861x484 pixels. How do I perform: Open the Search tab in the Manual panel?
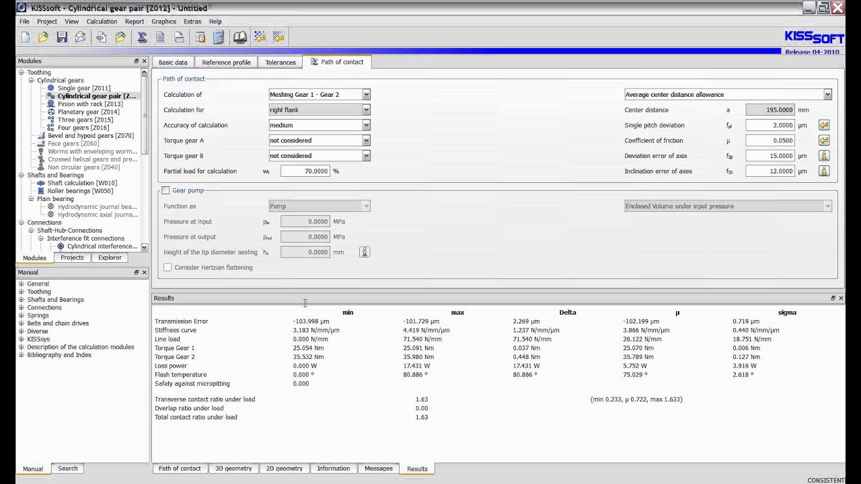click(x=67, y=469)
